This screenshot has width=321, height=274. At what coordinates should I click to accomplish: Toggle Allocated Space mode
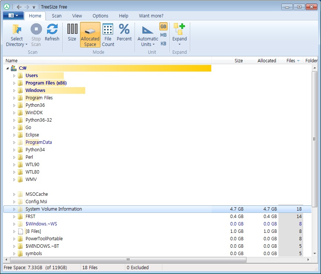pos(90,35)
